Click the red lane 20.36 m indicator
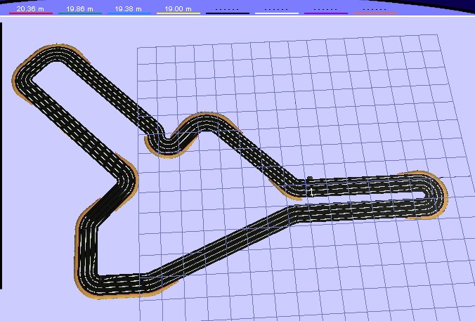Image resolution: width=475 pixels, height=321 pixels. click(30, 10)
